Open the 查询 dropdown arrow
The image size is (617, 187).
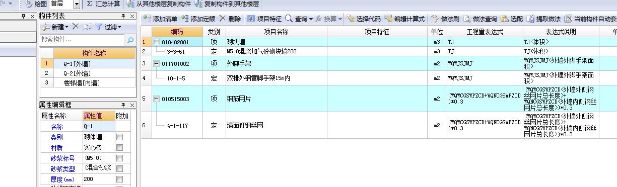tap(310, 19)
